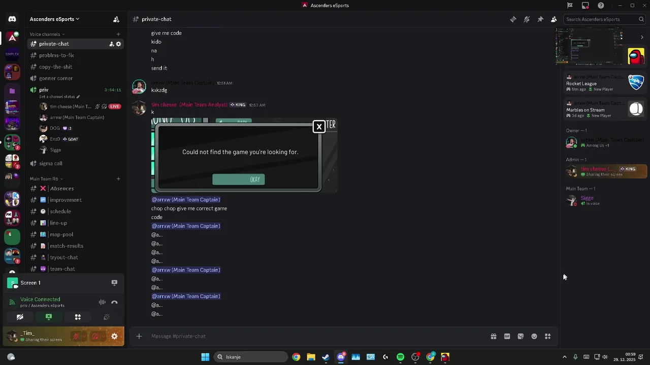Expand headphone output options arrow
650x365 pixels.
103,336
